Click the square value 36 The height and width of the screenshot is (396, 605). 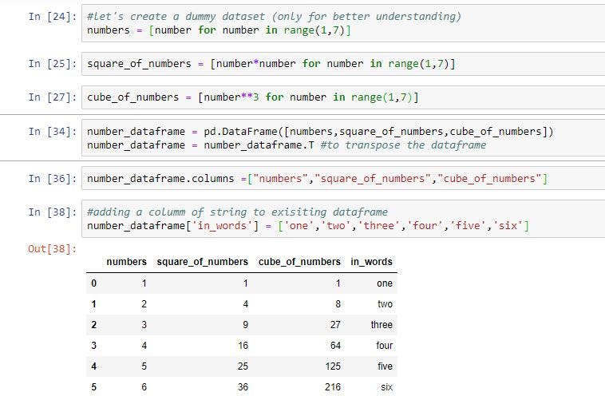tap(243, 386)
